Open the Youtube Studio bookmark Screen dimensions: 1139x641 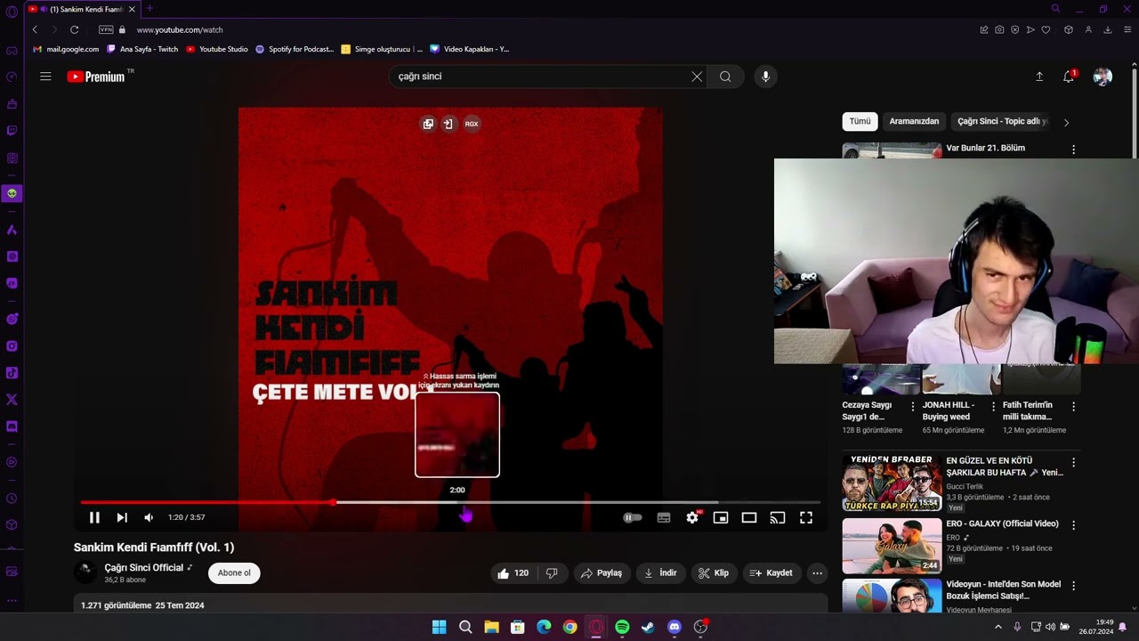pyautogui.click(x=217, y=49)
